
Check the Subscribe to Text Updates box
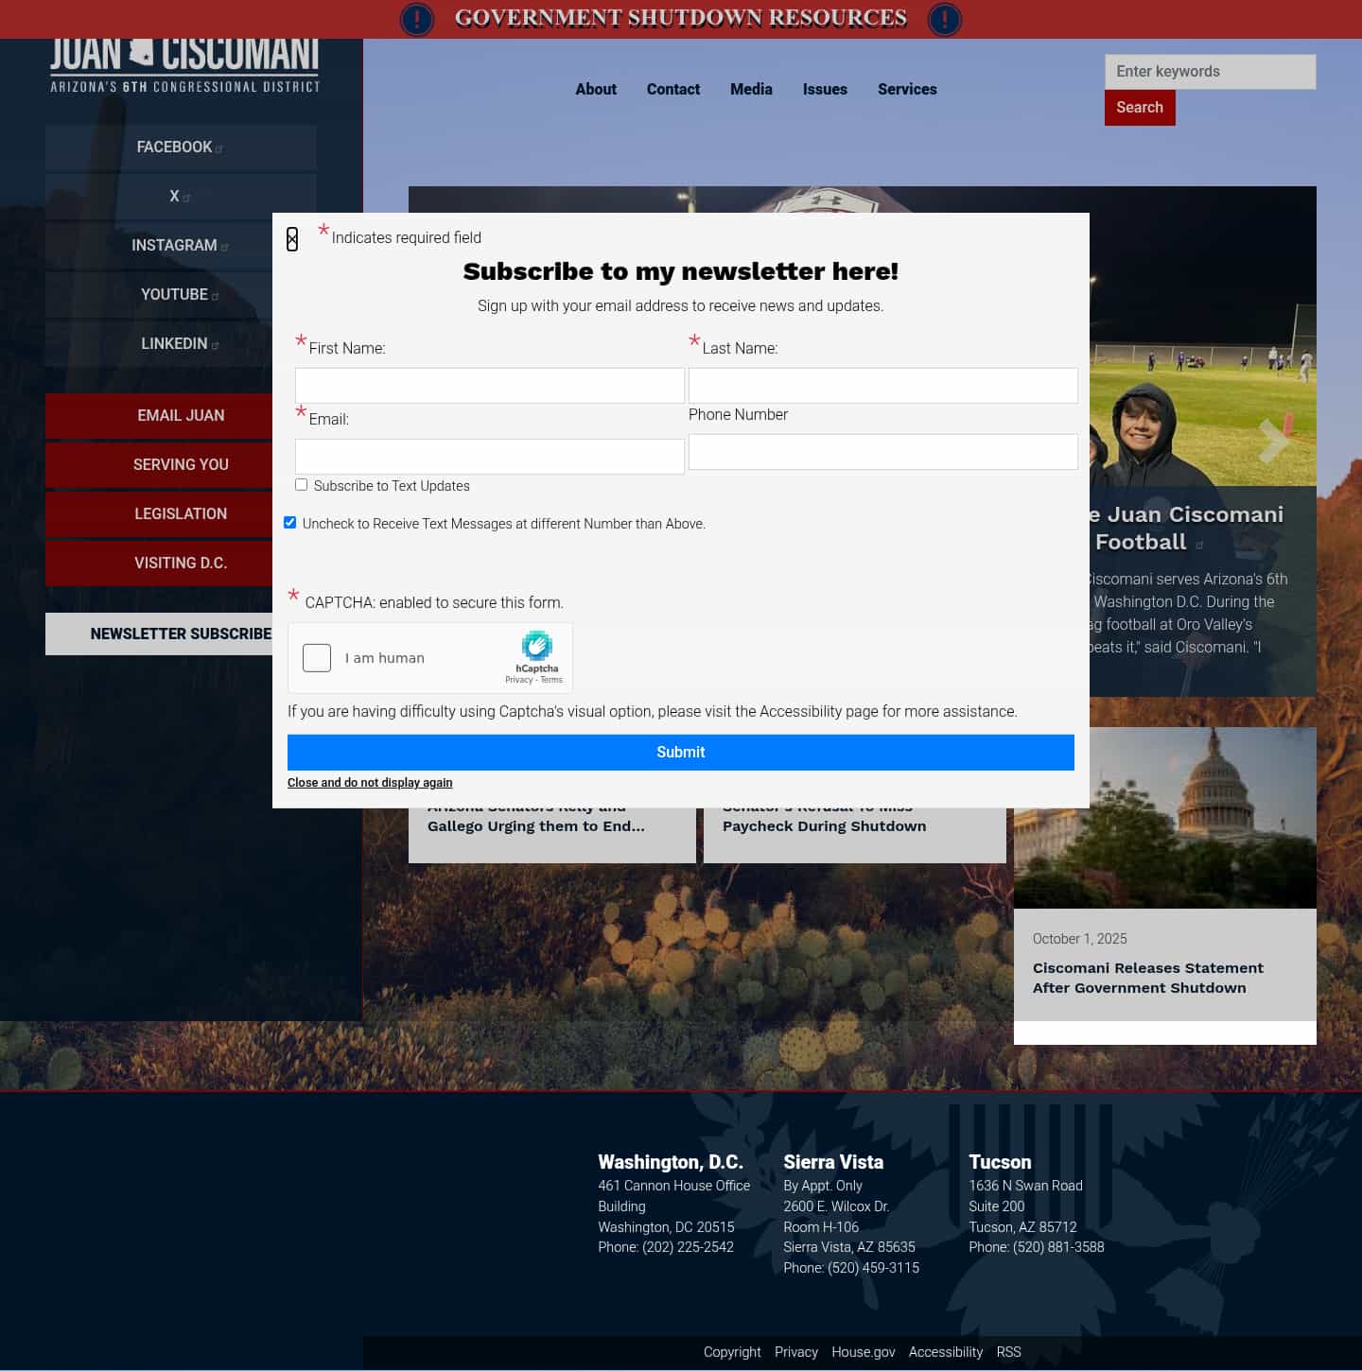click(301, 485)
